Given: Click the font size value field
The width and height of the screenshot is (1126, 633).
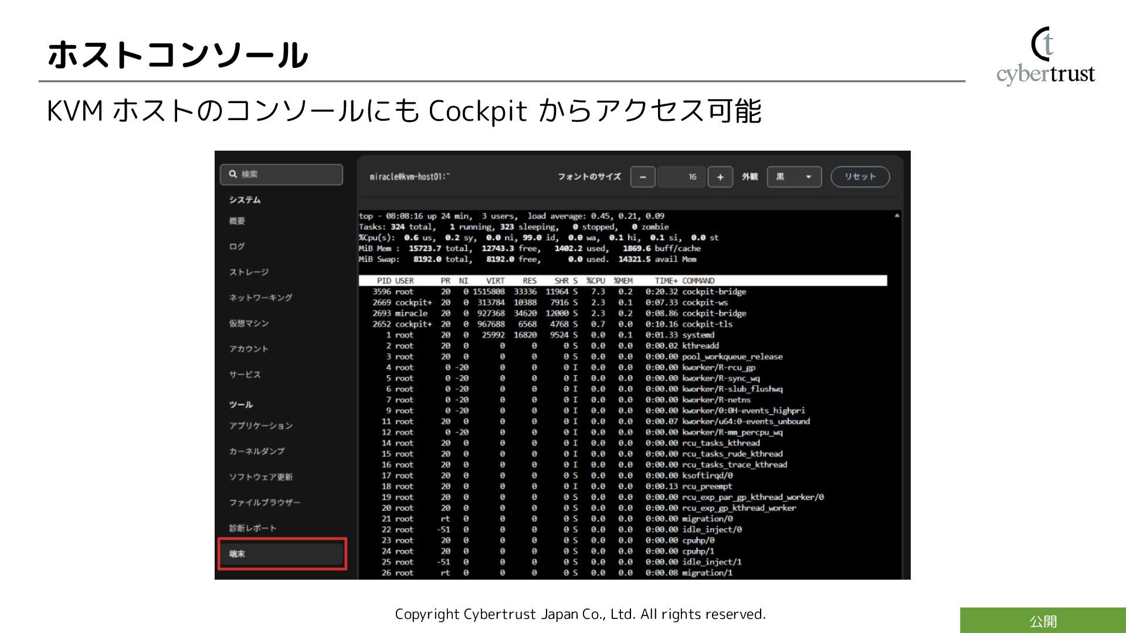Looking at the screenshot, I should [x=681, y=177].
